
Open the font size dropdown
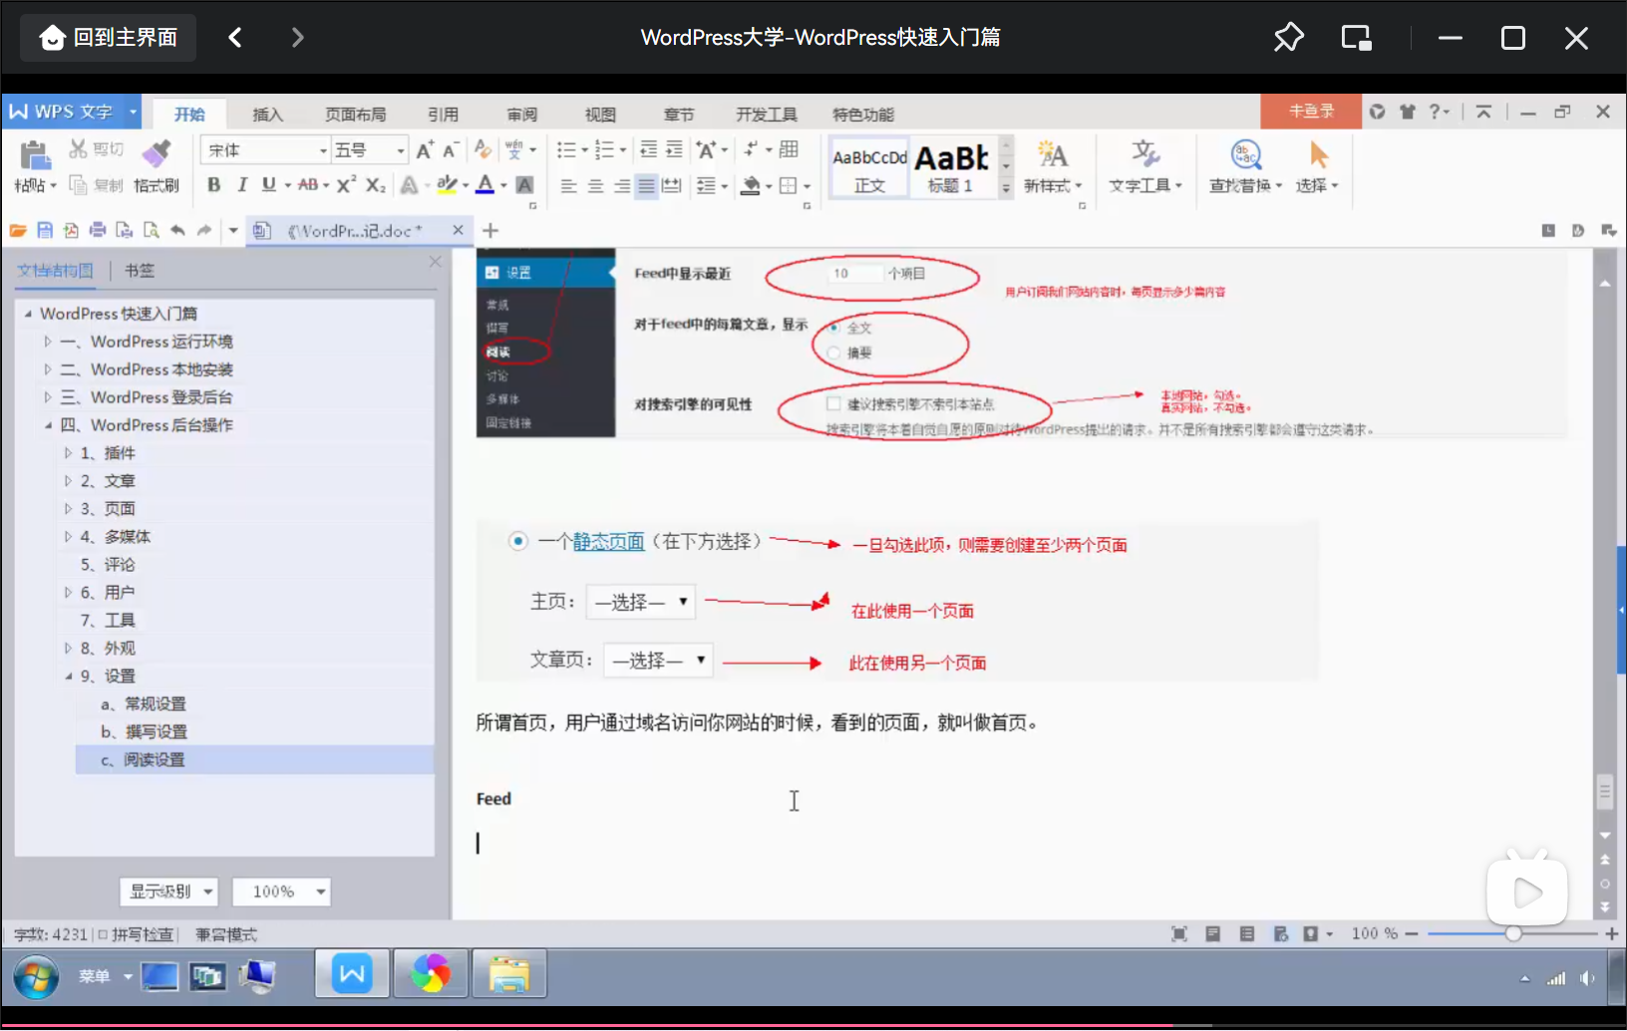coord(401,150)
